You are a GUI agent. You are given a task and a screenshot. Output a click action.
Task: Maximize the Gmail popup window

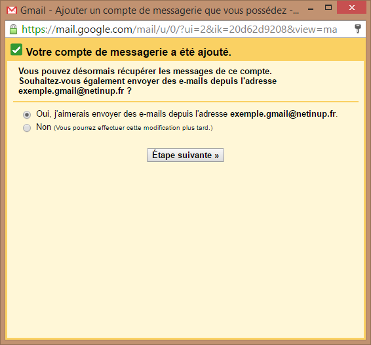328,8
